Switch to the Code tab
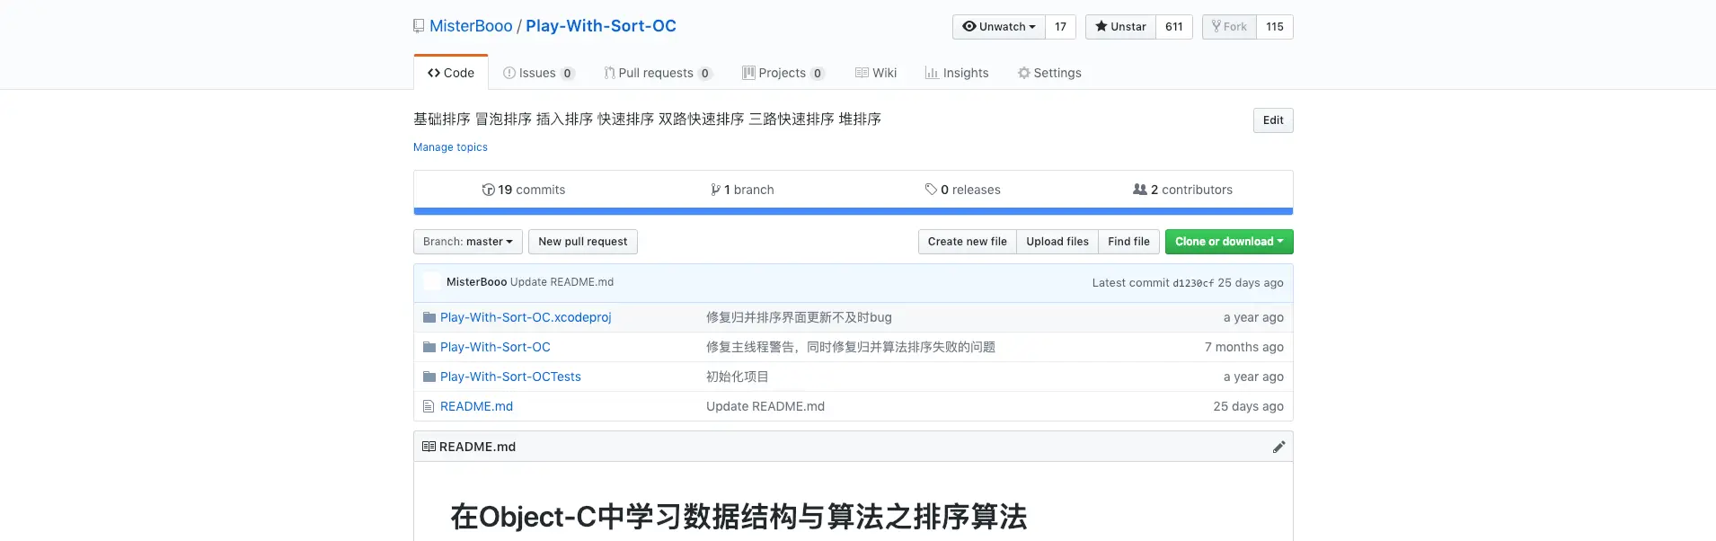 click(x=451, y=73)
